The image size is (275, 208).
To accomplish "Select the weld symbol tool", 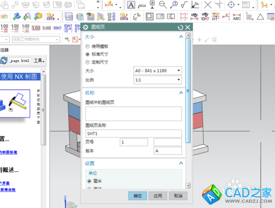I will [195, 5].
